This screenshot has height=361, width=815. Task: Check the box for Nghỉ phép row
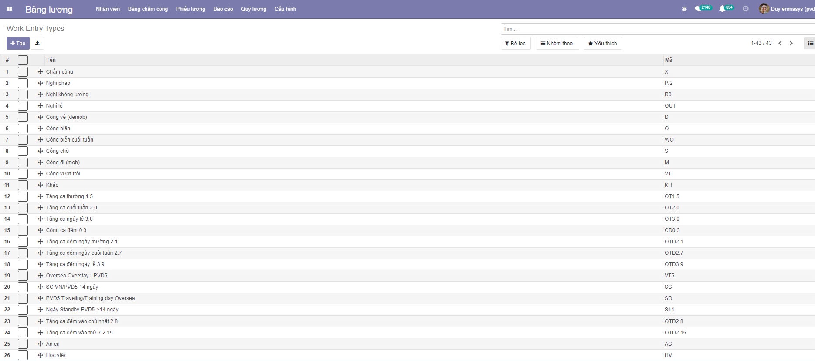click(23, 83)
